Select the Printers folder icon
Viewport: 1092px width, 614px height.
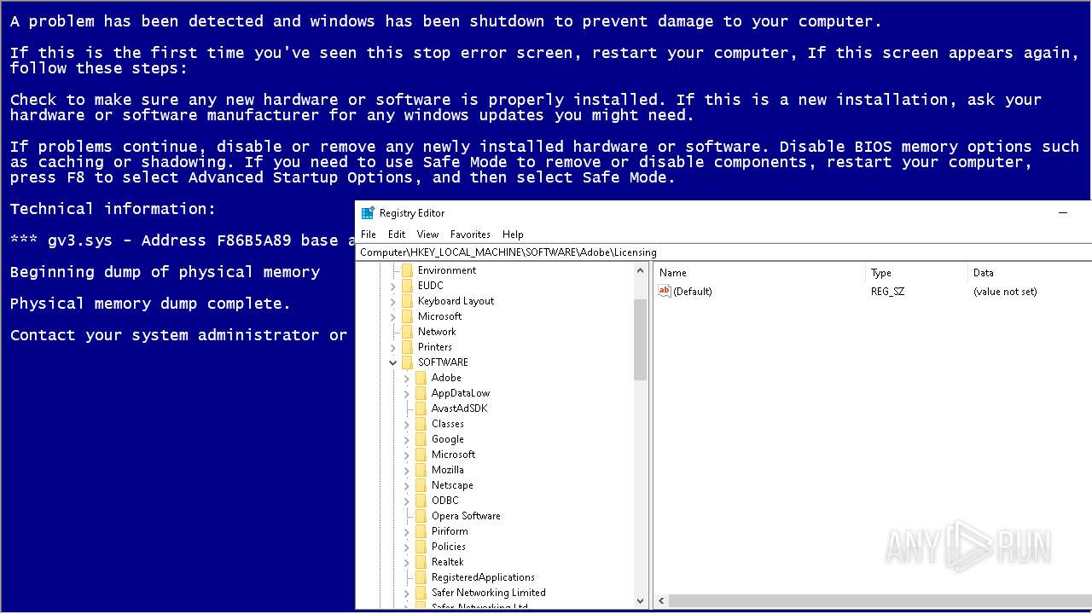(407, 347)
